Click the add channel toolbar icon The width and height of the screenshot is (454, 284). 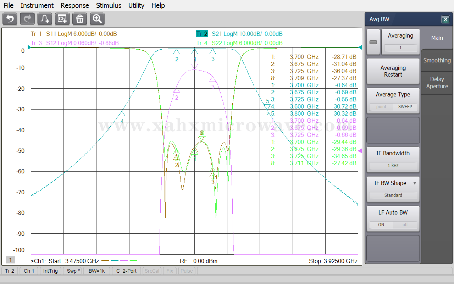pyautogui.click(x=62, y=19)
